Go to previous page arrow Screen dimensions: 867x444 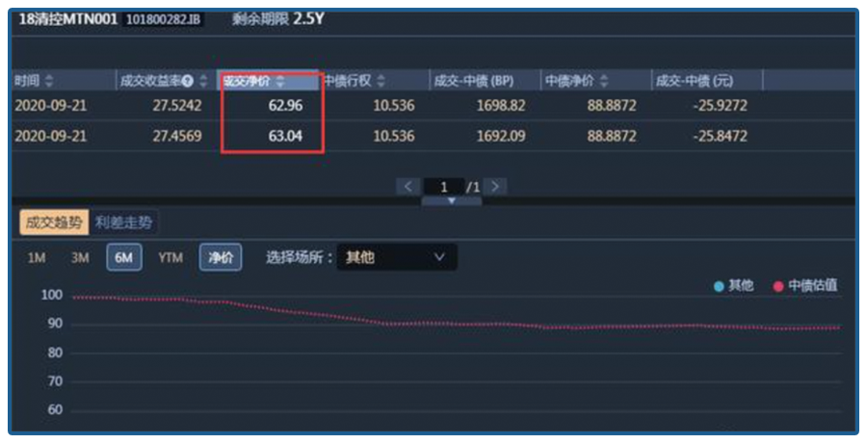pos(408,187)
